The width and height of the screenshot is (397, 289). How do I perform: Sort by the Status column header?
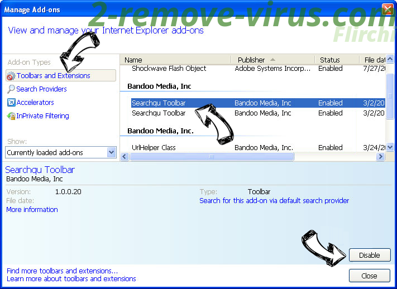point(337,60)
